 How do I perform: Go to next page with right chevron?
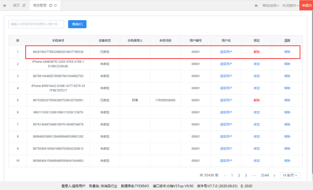click(274, 176)
